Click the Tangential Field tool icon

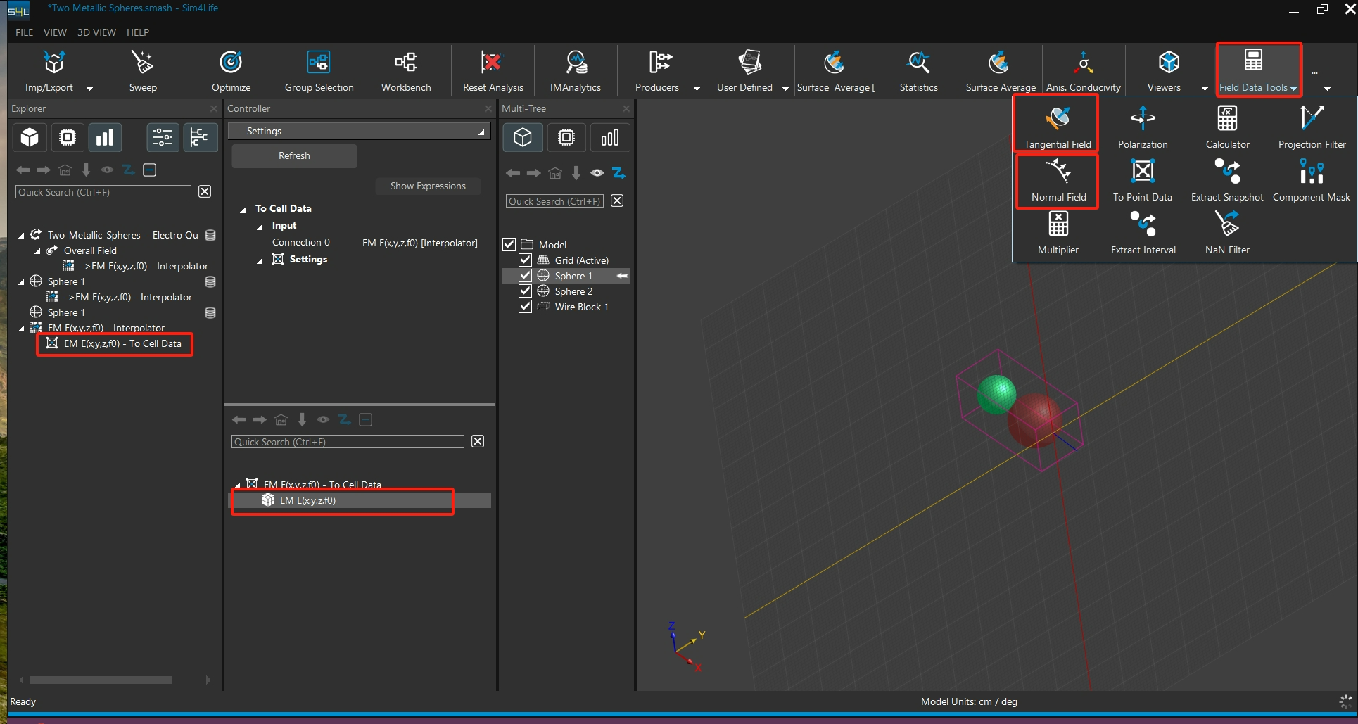point(1057,120)
